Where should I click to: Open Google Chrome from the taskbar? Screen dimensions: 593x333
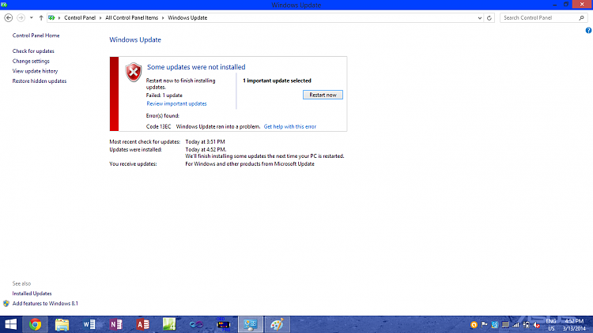35,324
